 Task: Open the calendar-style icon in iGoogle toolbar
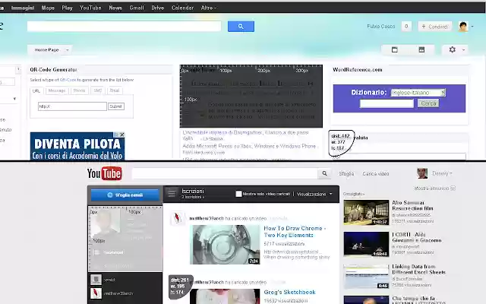point(395,49)
